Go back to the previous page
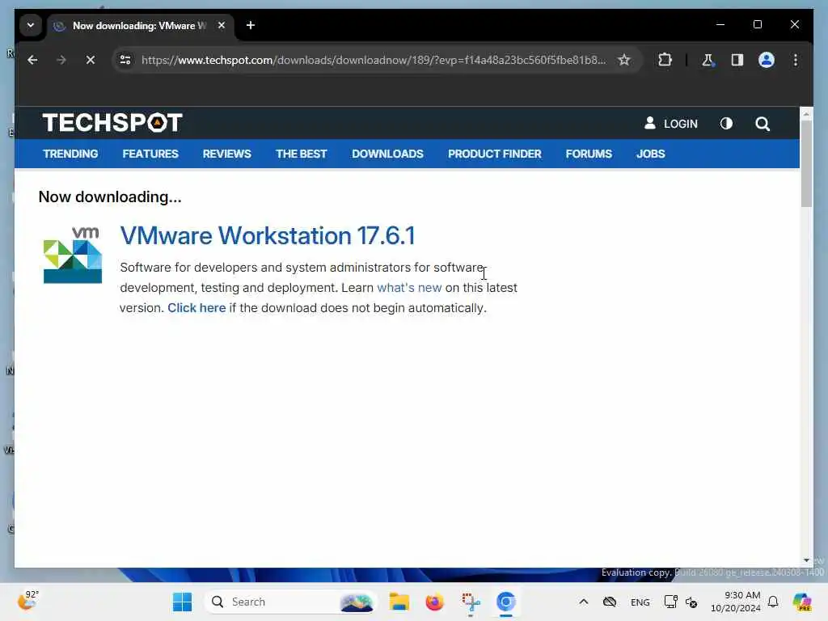Image resolution: width=828 pixels, height=621 pixels. 32,60
